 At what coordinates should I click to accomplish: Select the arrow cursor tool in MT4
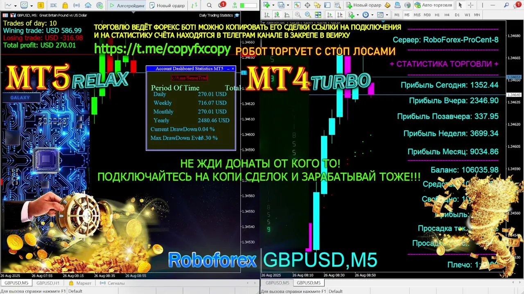coord(460,5)
